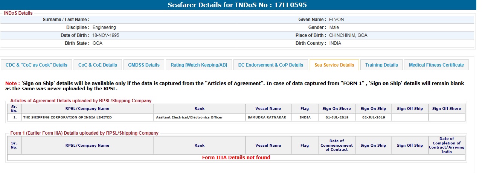This screenshot has height=173, width=485.
Task: Click the 01-JUL-2019 sign on shore date
Action: (x=336, y=117)
